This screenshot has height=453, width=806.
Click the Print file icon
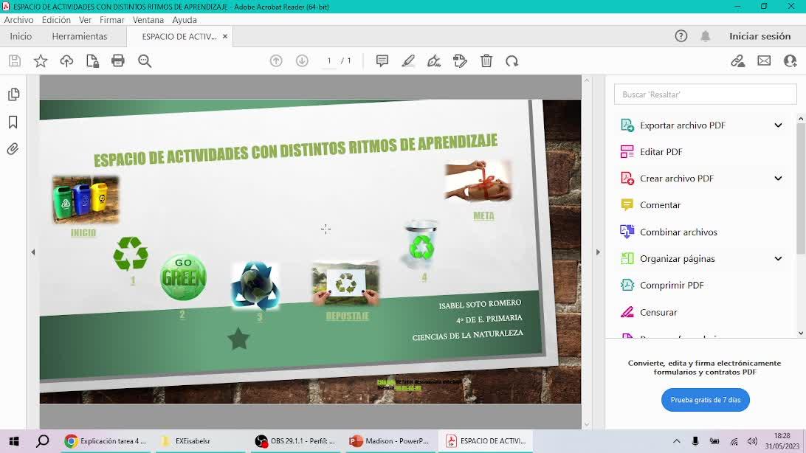pyautogui.click(x=118, y=61)
